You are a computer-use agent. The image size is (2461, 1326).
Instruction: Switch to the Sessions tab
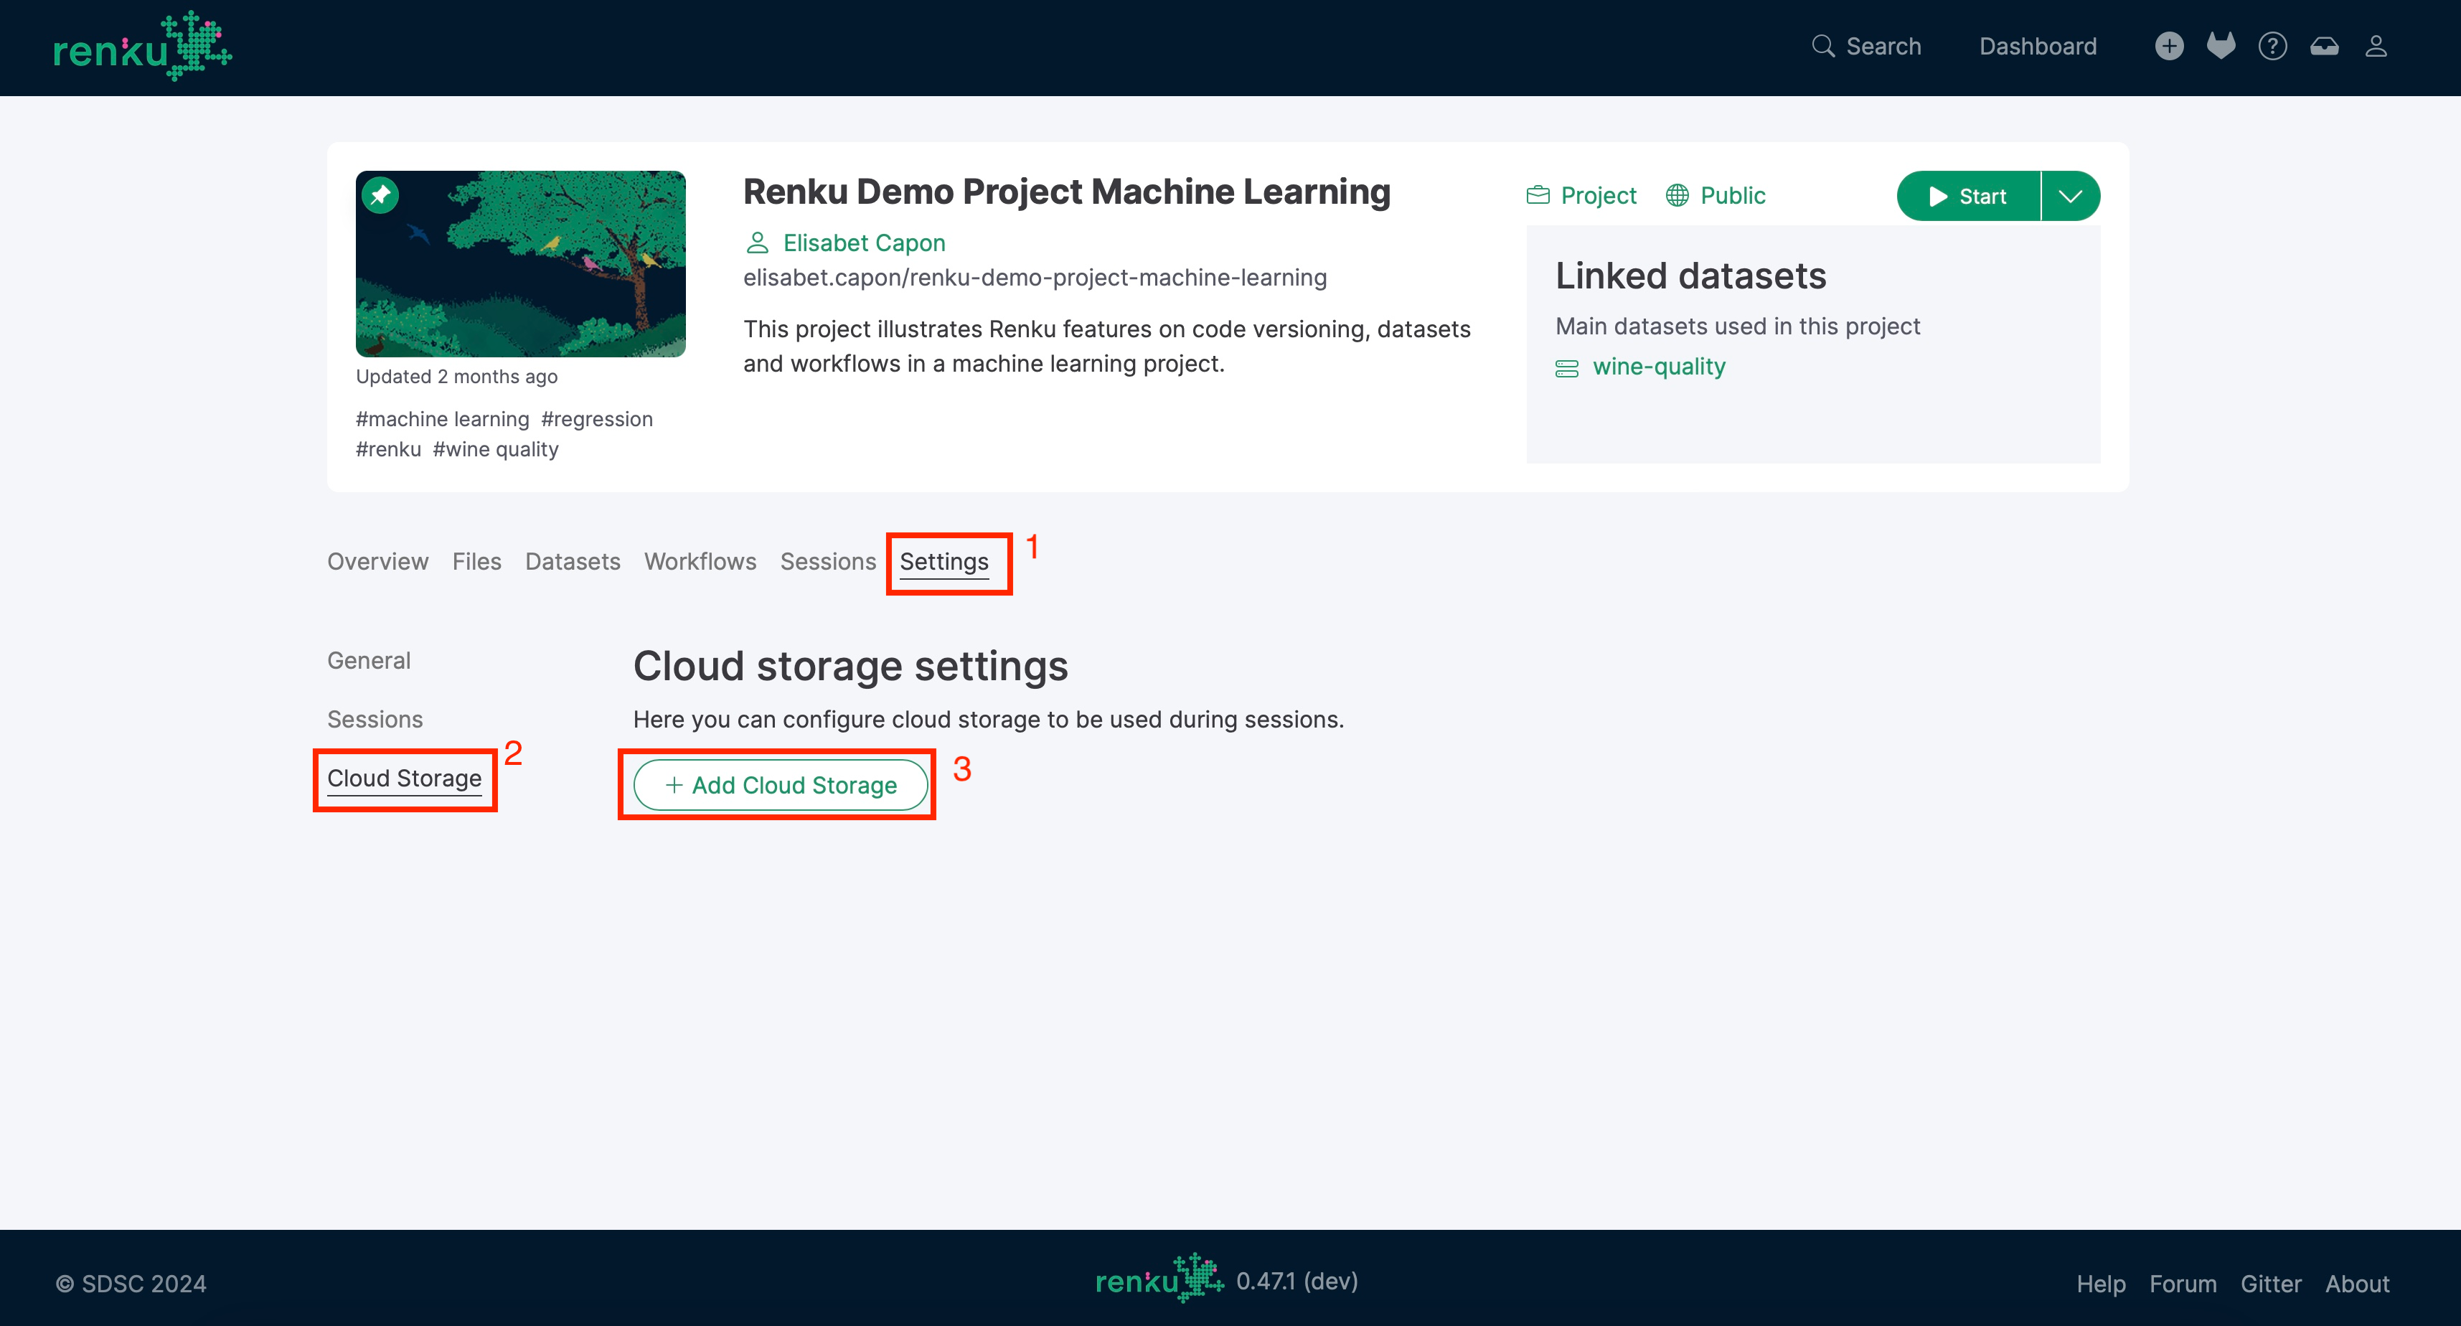(x=827, y=562)
